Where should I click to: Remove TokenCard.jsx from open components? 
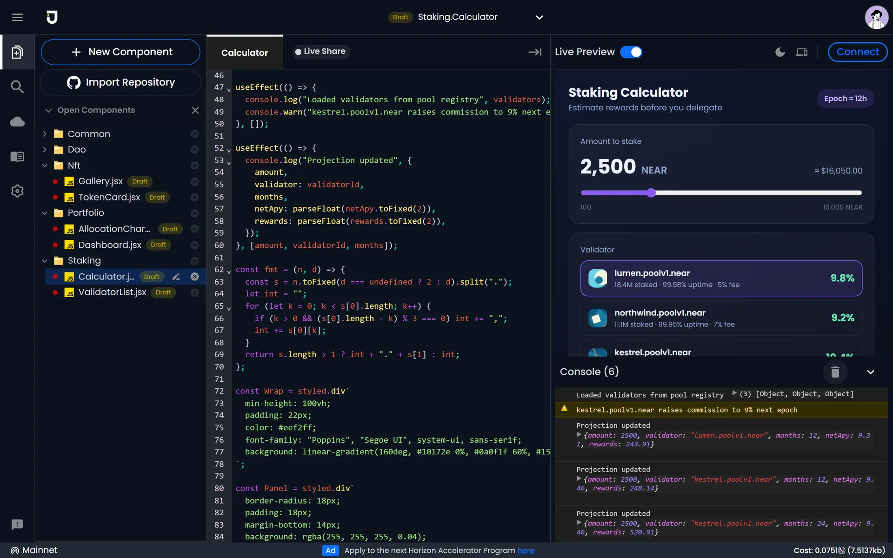pyautogui.click(x=195, y=197)
